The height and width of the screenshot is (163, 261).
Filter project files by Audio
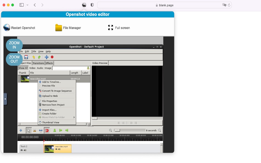pos(40,68)
